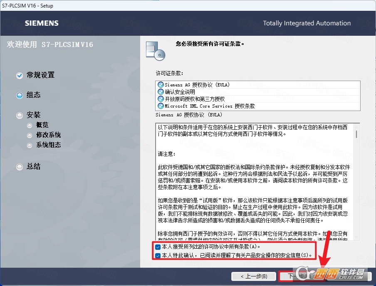Click the 组态 step indicator icon
Screen dimensions: 376x286
pos(20,96)
